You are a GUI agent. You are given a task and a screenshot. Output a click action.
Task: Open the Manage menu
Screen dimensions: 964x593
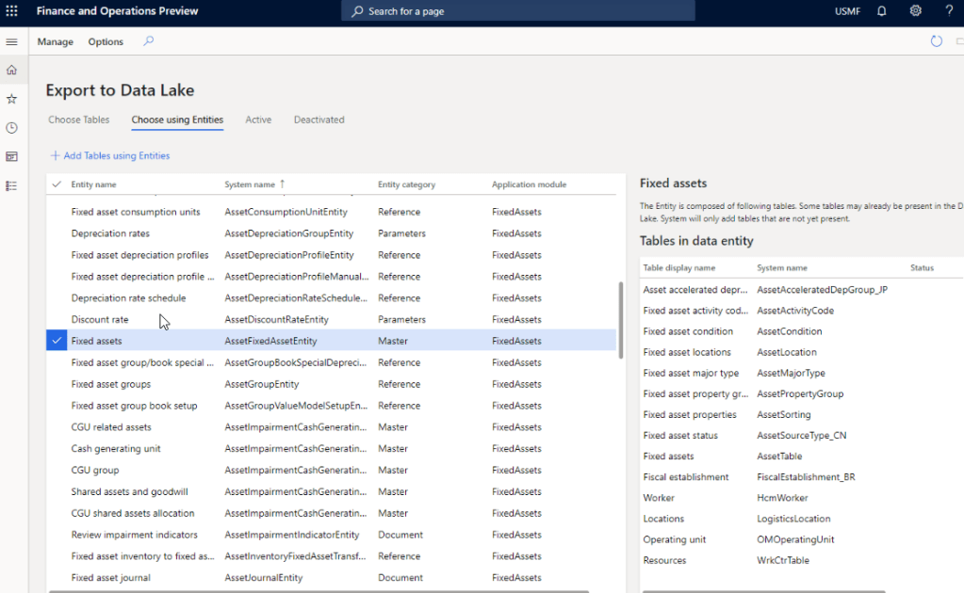[x=55, y=41]
